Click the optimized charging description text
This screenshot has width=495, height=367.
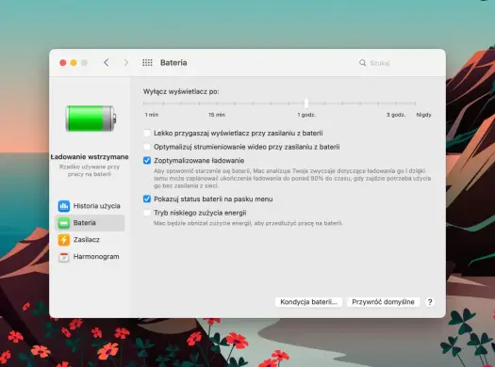click(292, 178)
